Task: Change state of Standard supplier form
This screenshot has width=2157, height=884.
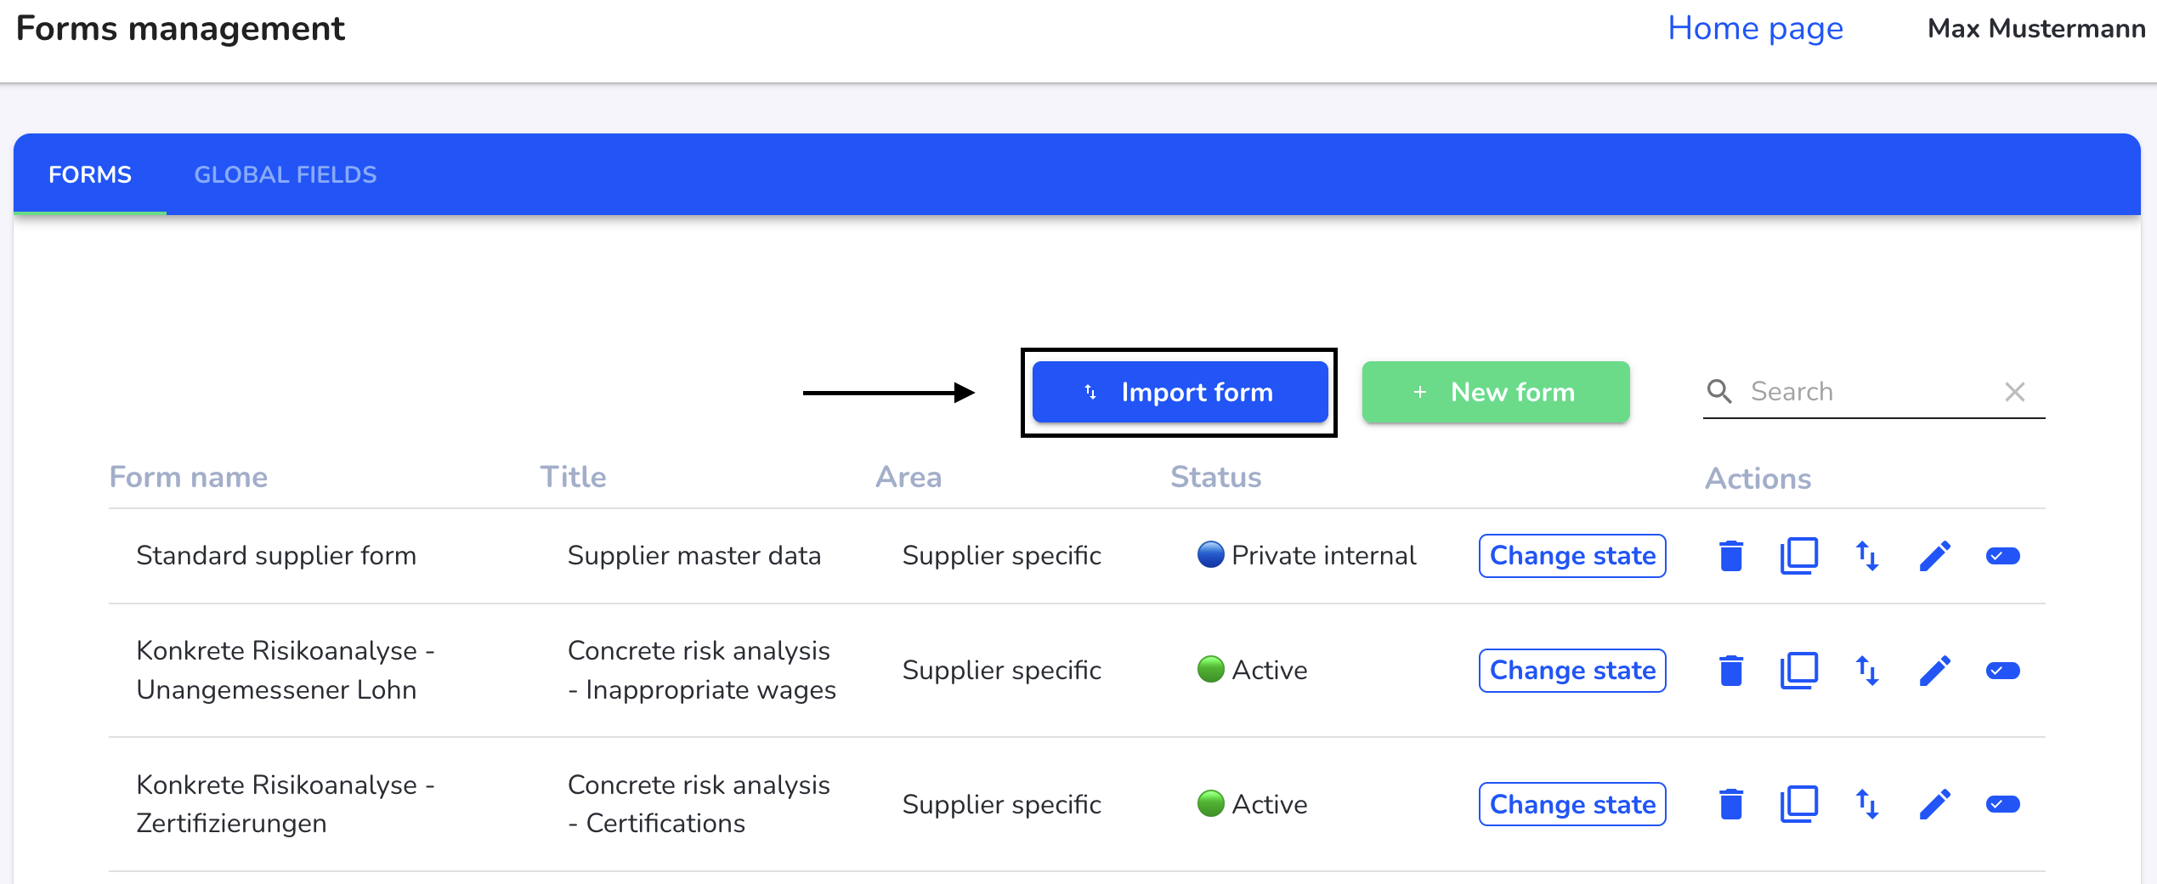Action: tap(1571, 556)
